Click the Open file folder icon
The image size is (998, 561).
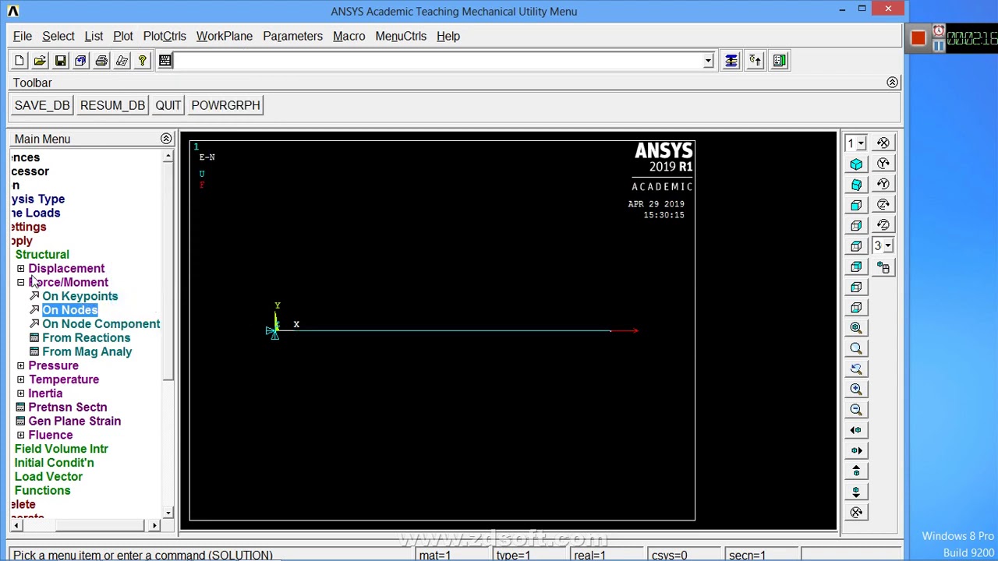(40, 61)
